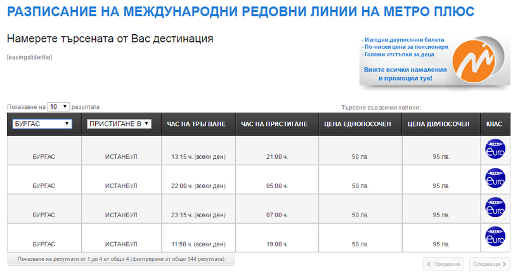The image size is (520, 273).
Task: Click 'Изгодни двупосочни билети' banner text
Action: [x=403, y=40]
